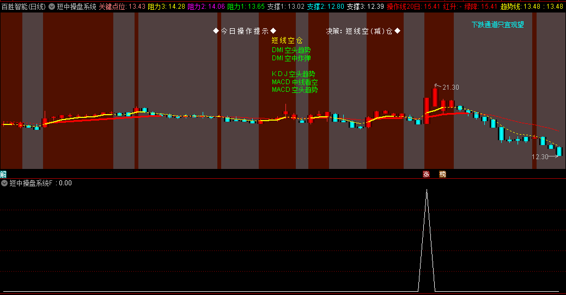
Task: Open the main chart indicator dropdown arrow
Action: coord(52,7)
